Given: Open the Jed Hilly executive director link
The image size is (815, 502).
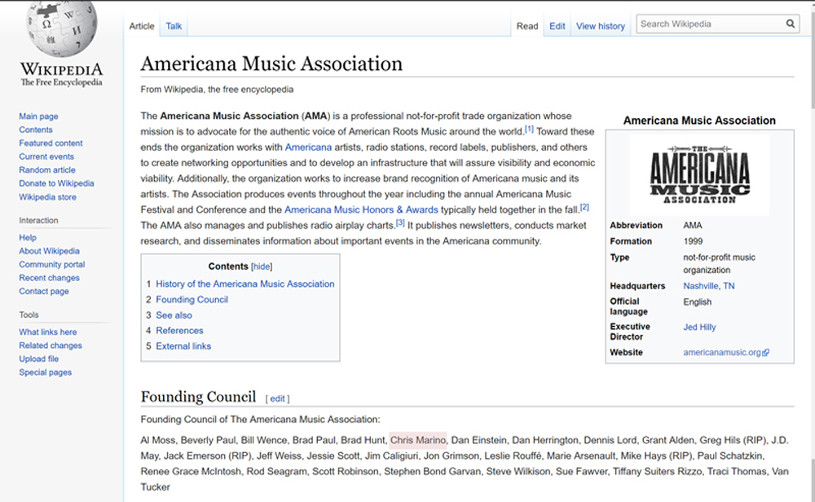Looking at the screenshot, I should [699, 327].
